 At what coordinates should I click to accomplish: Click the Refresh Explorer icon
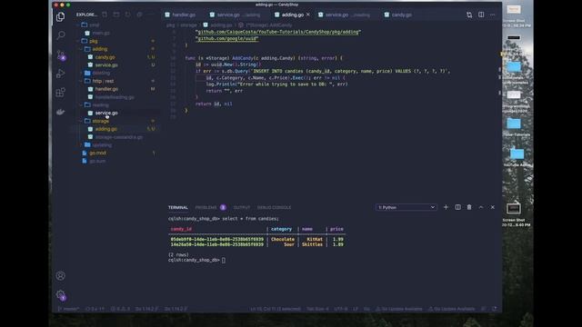click(x=127, y=15)
